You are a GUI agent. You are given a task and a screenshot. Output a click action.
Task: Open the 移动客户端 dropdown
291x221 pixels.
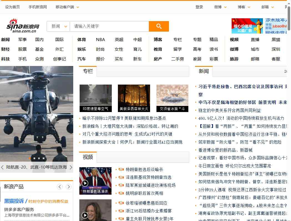67,7
